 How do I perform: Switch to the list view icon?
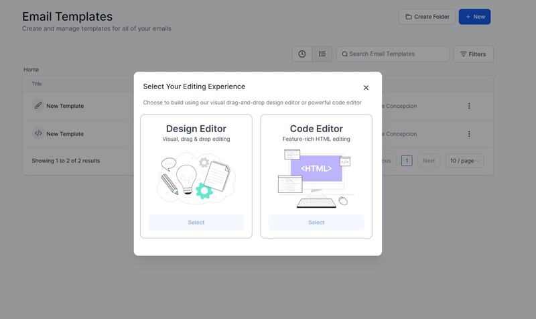pyautogui.click(x=322, y=54)
